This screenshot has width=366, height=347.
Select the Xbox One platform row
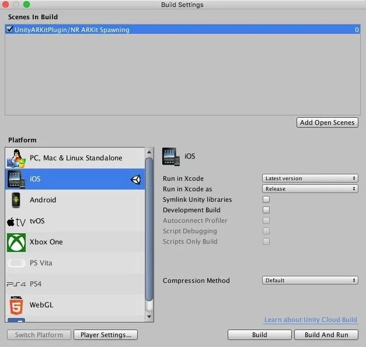click(x=75, y=242)
